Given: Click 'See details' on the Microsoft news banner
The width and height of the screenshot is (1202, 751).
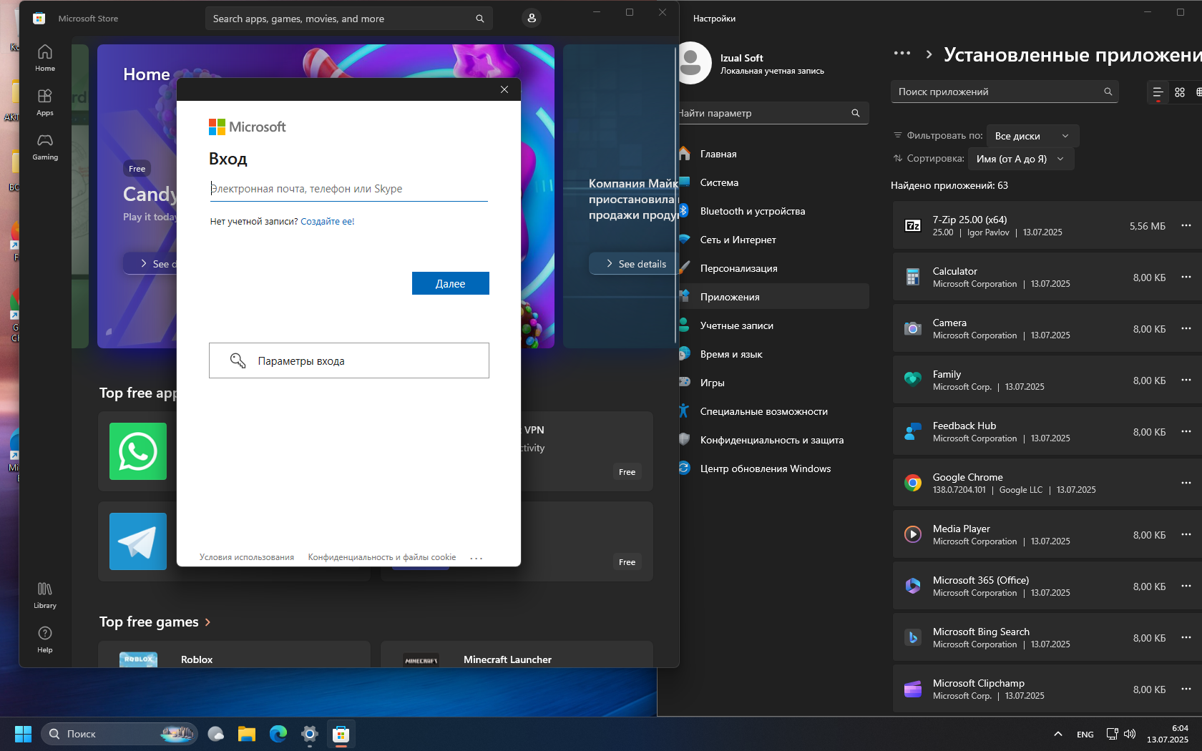Looking at the screenshot, I should (635, 264).
